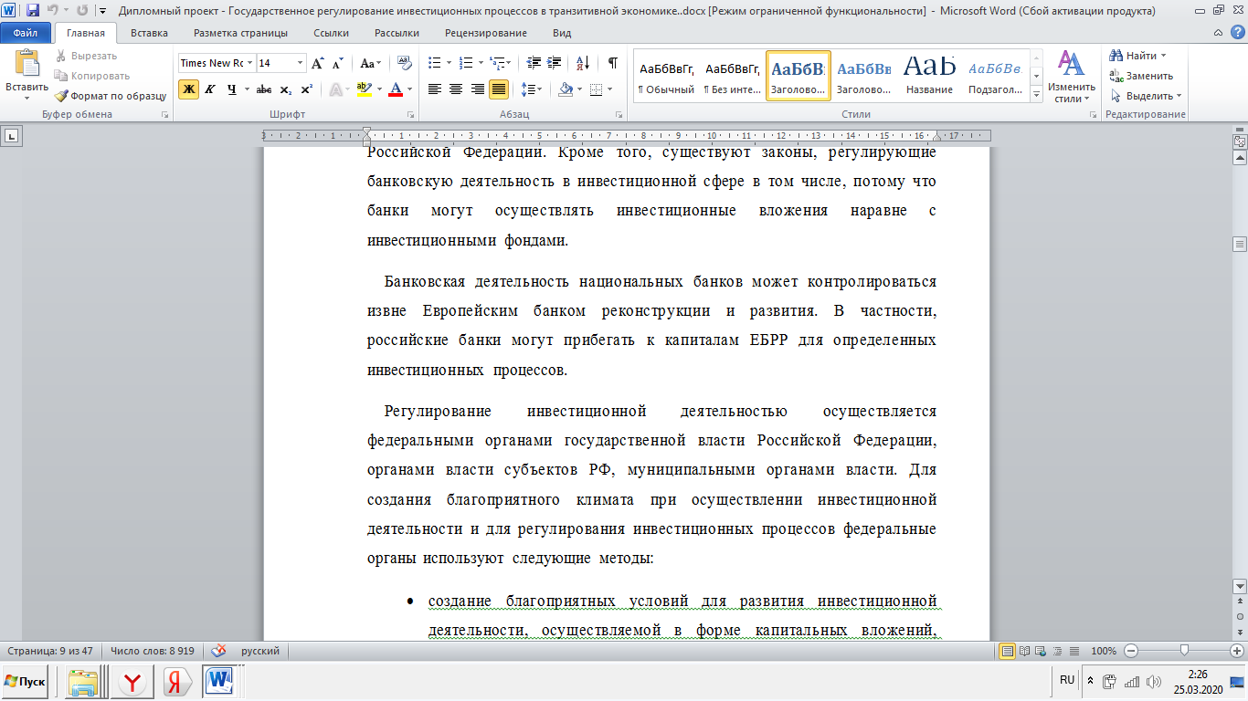Increase font size with grow font icon
1248x701 pixels.
(317, 63)
